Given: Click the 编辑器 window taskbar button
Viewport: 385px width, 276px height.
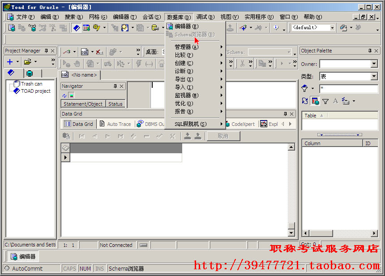Looking at the screenshot, I should [x=23, y=257].
